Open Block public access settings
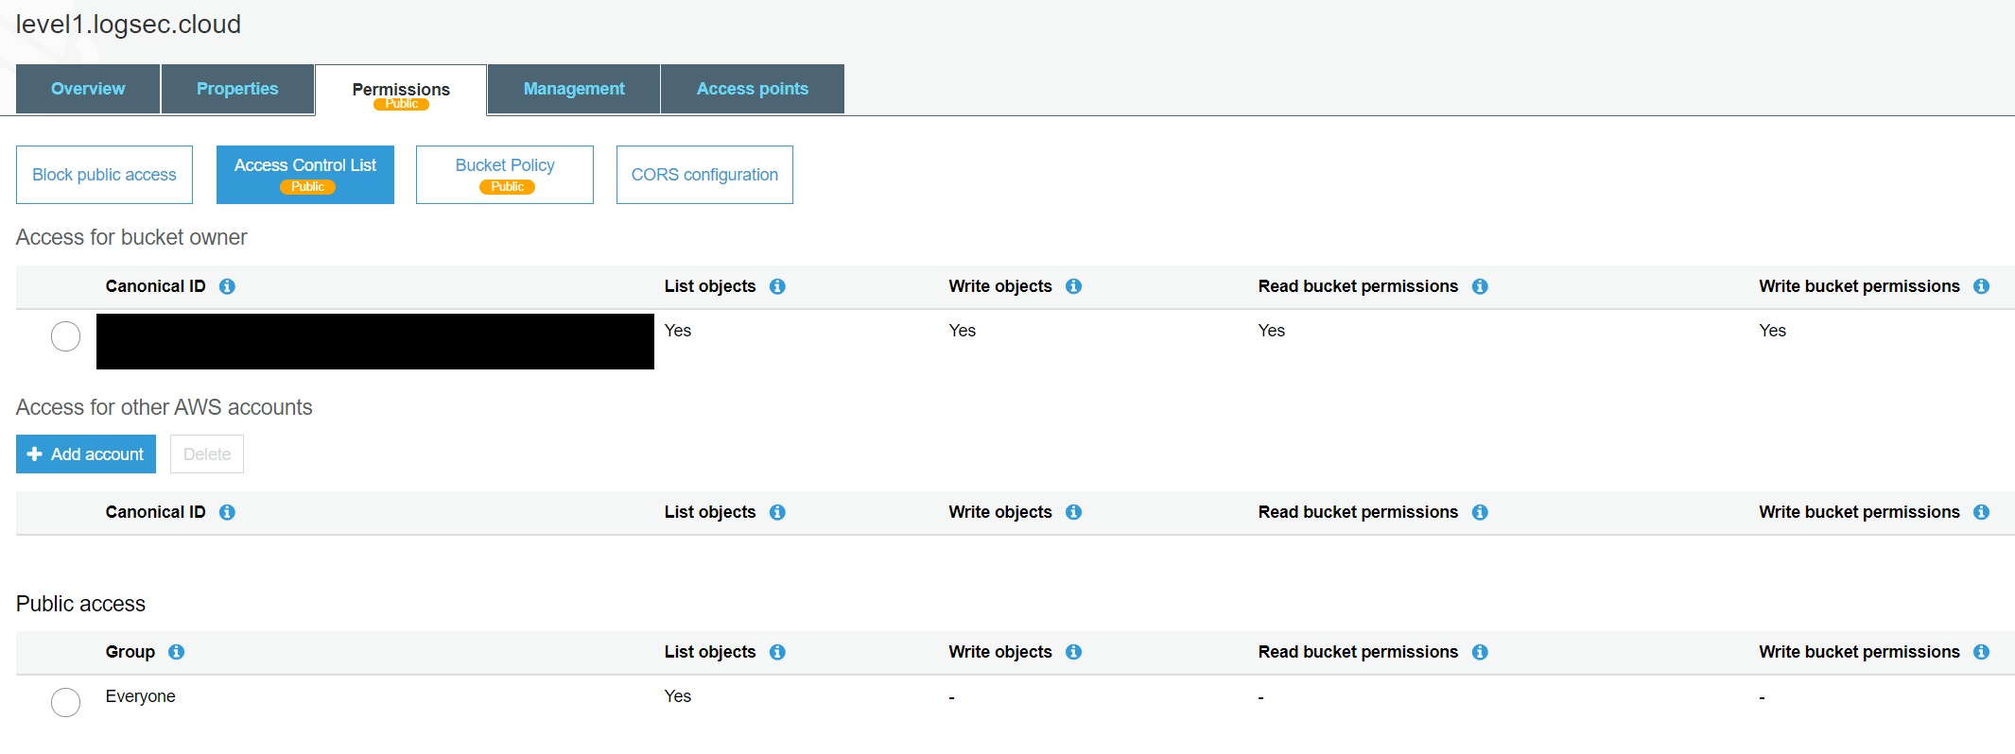Image resolution: width=2015 pixels, height=754 pixels. point(104,175)
